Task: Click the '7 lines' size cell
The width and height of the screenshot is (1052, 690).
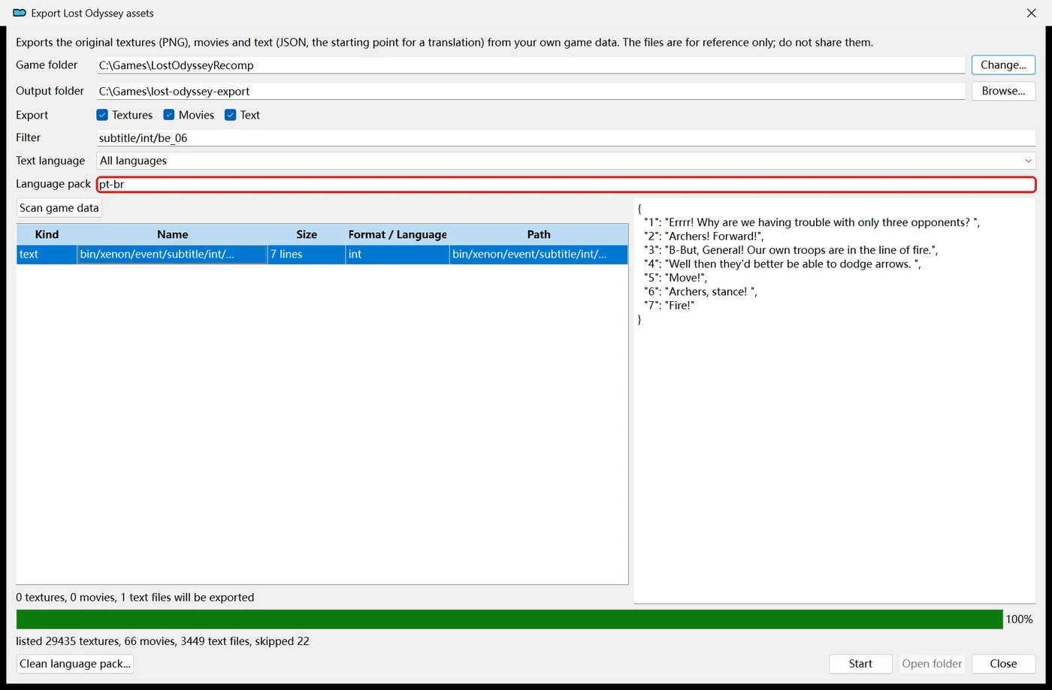Action: point(307,255)
